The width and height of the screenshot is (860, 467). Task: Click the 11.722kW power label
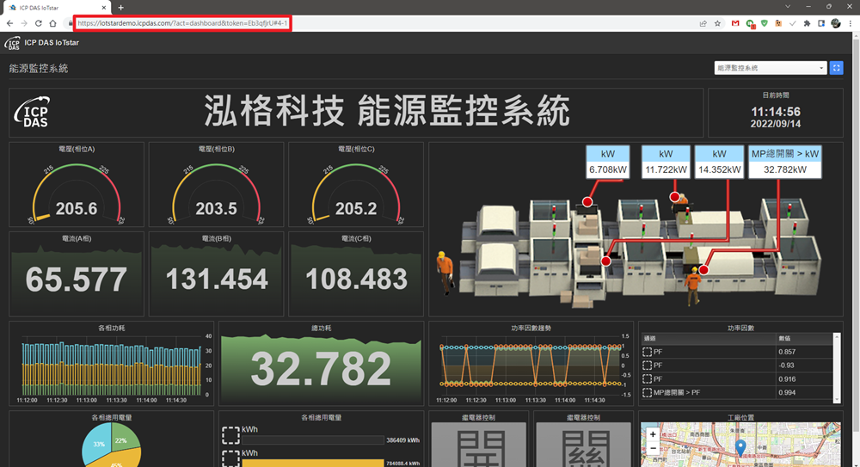(666, 162)
